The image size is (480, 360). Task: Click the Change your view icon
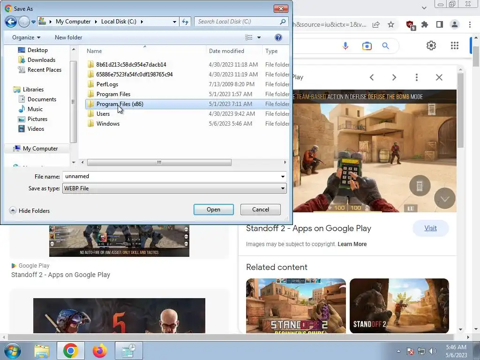248,37
